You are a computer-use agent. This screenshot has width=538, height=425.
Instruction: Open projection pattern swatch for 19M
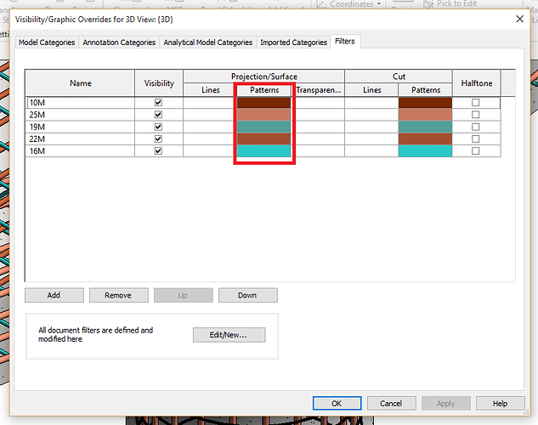point(263,127)
